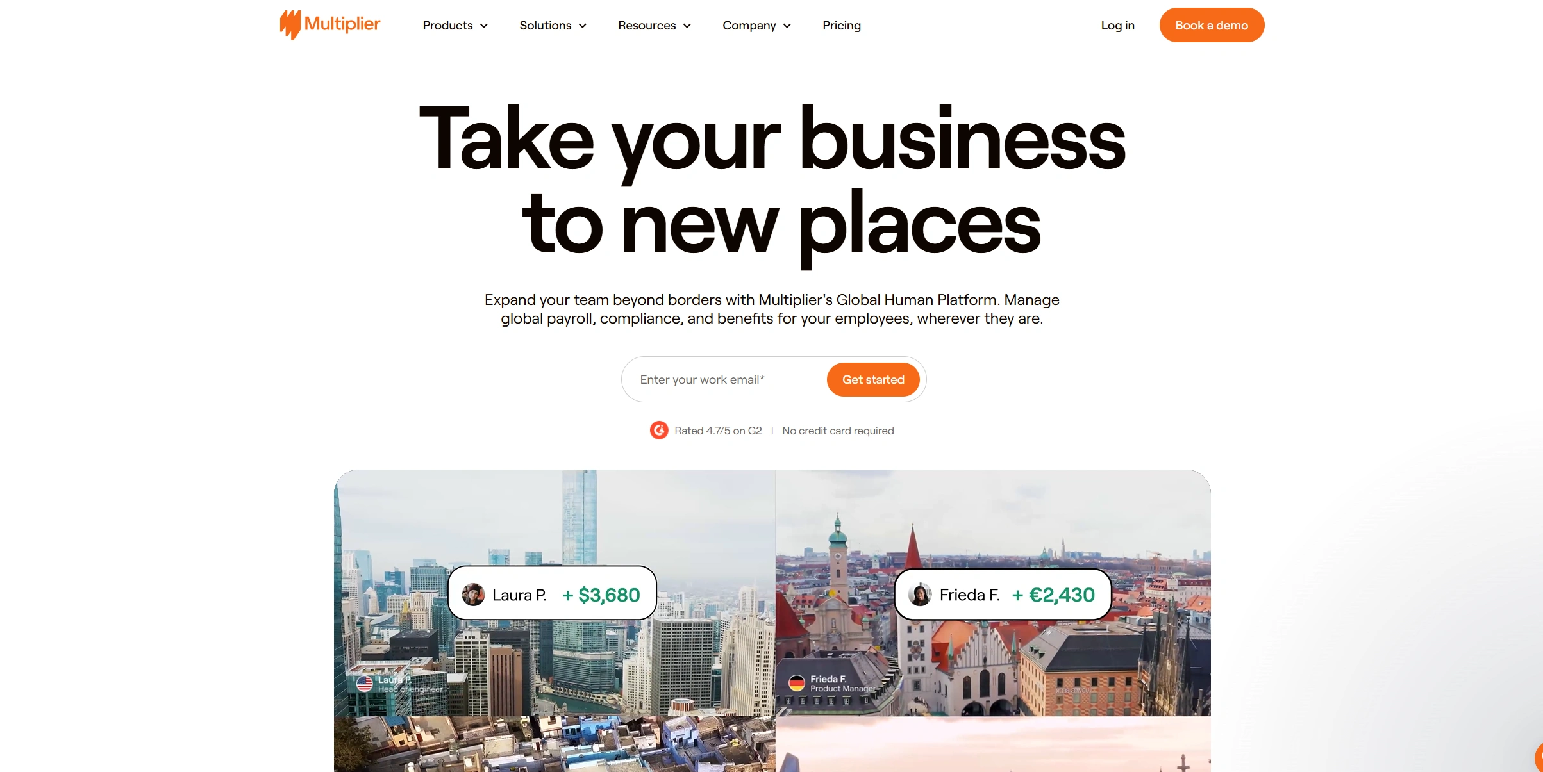Image resolution: width=1543 pixels, height=772 pixels.
Task: Click the Multiplier logo icon
Action: (x=290, y=25)
